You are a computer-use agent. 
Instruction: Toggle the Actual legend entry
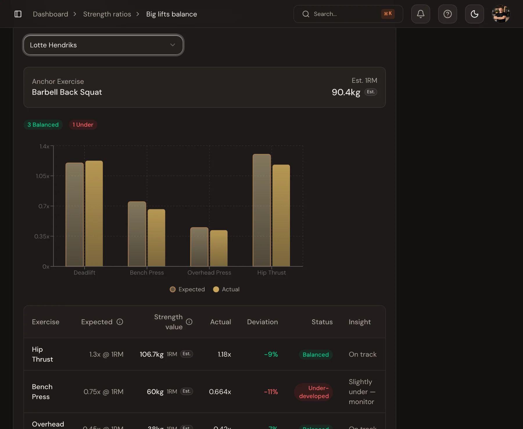(x=226, y=289)
